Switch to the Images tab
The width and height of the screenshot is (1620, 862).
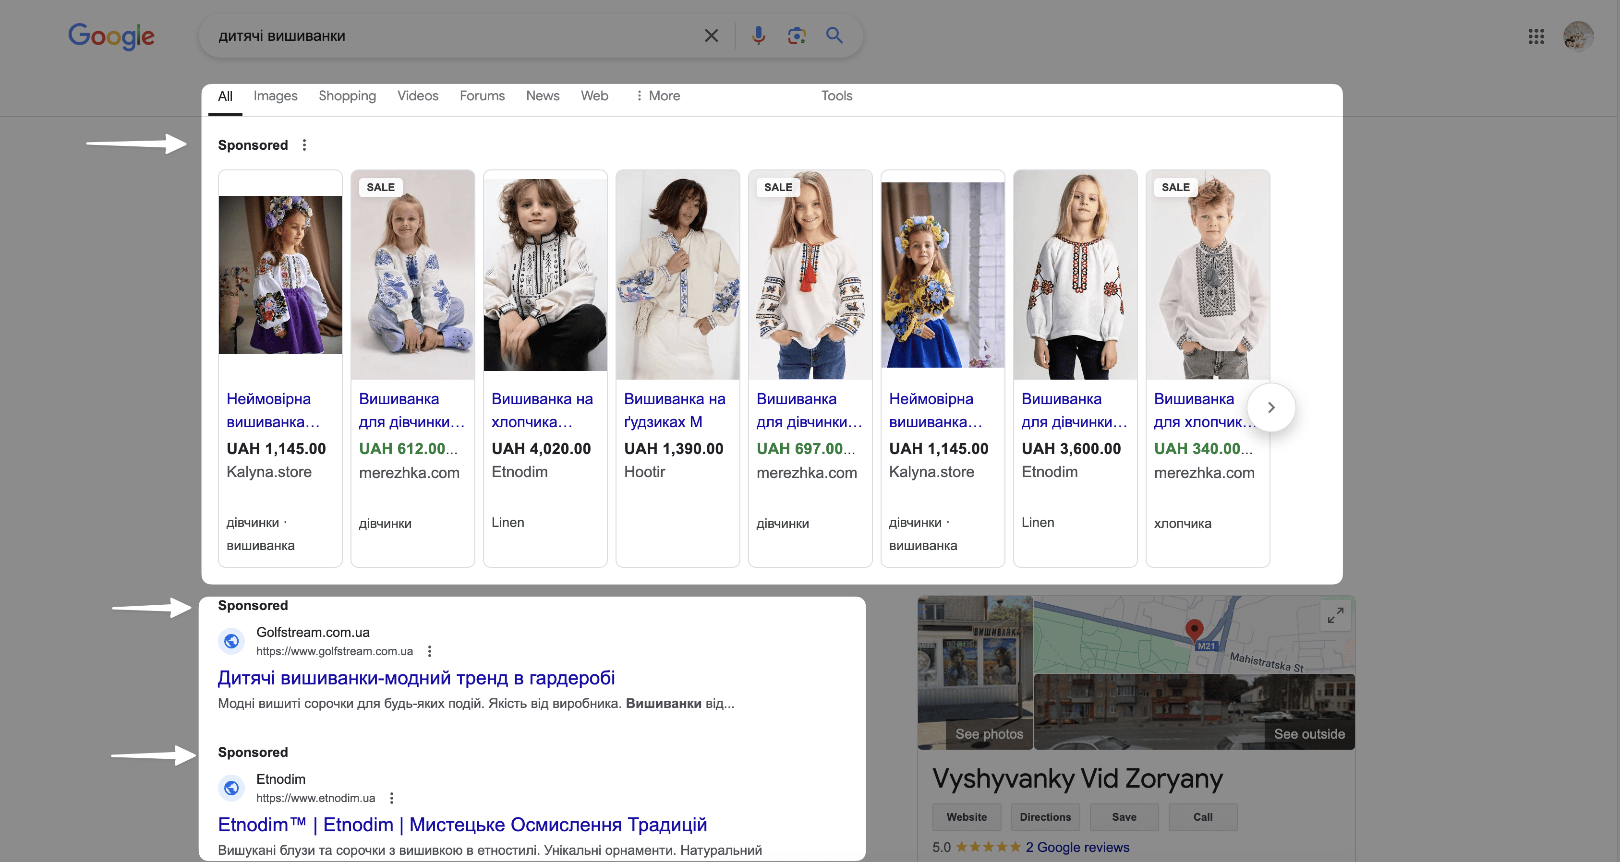coord(276,96)
